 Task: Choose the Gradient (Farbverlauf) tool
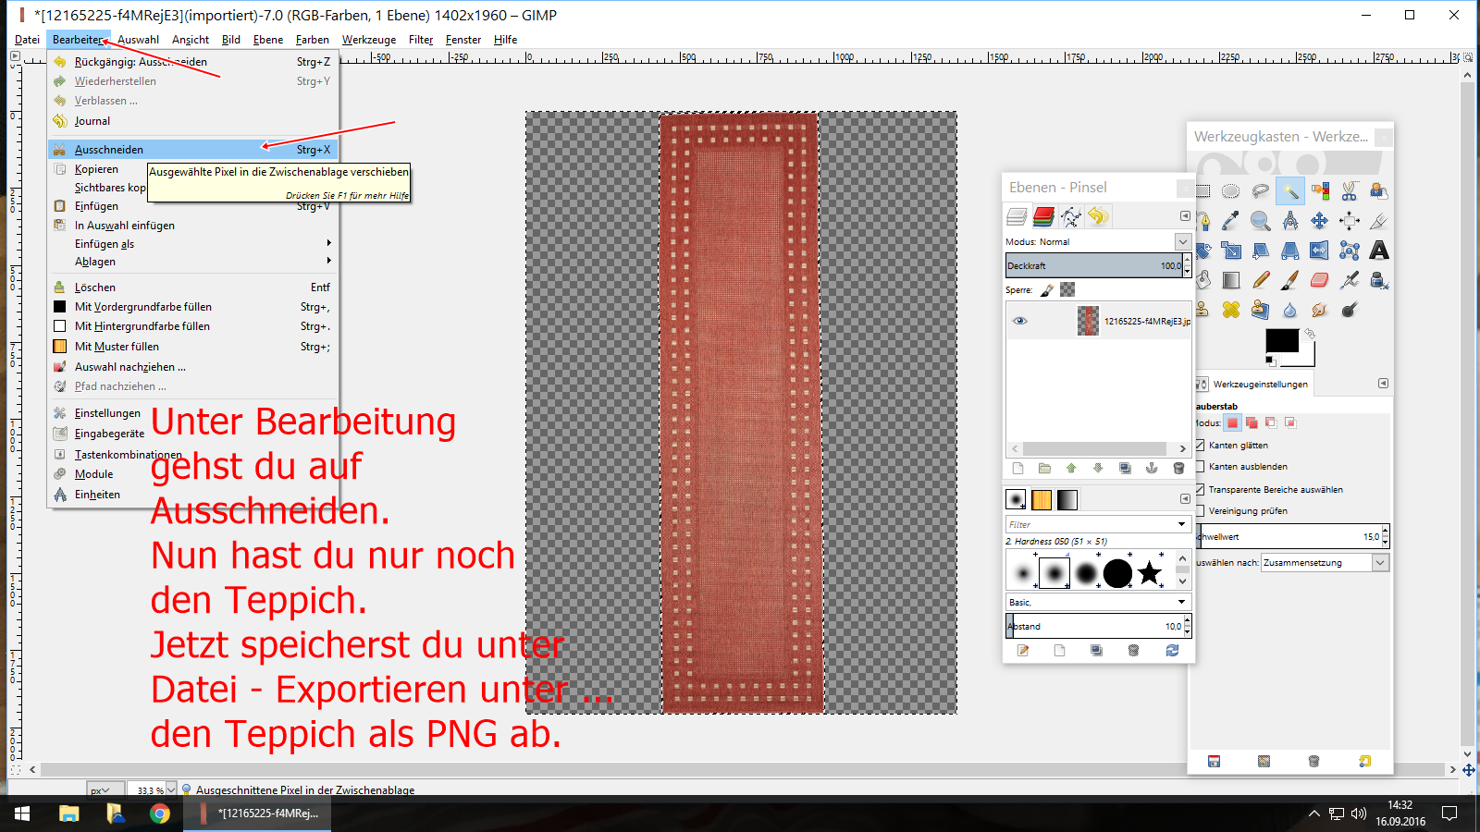pyautogui.click(x=1230, y=279)
